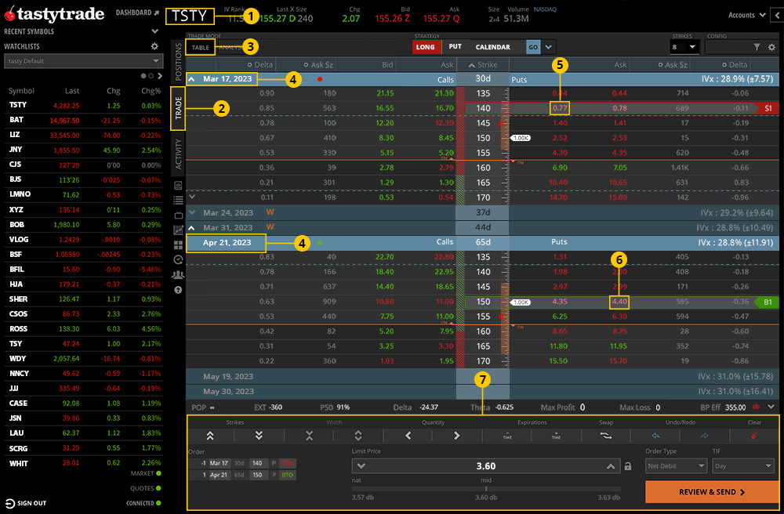Click SIGN OUT
Viewport: 784px width, 514px height.
coord(26,503)
